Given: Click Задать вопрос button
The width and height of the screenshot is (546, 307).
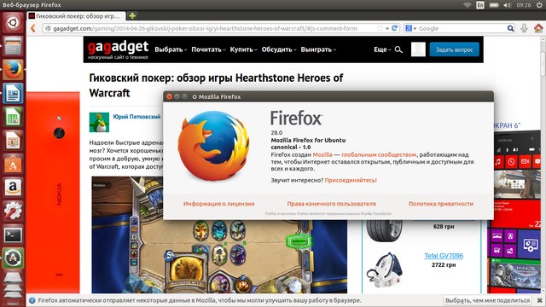Looking at the screenshot, I should (454, 49).
